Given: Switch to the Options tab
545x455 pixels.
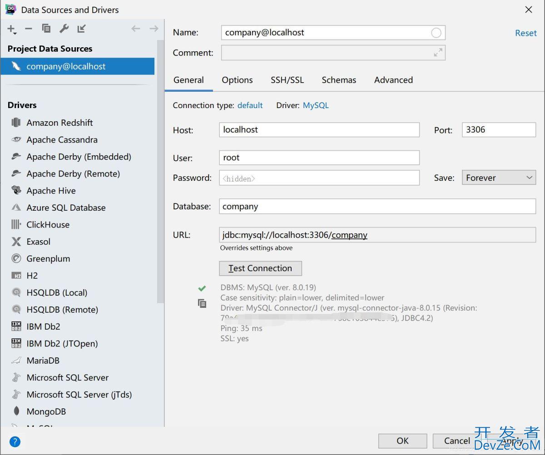Looking at the screenshot, I should click(x=237, y=80).
